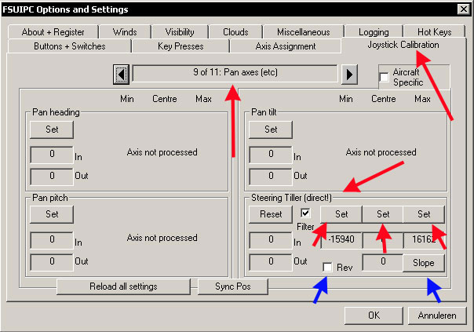Click the Steering Tiller max value field
Image resolution: width=474 pixels, height=332 pixels.
click(424, 240)
